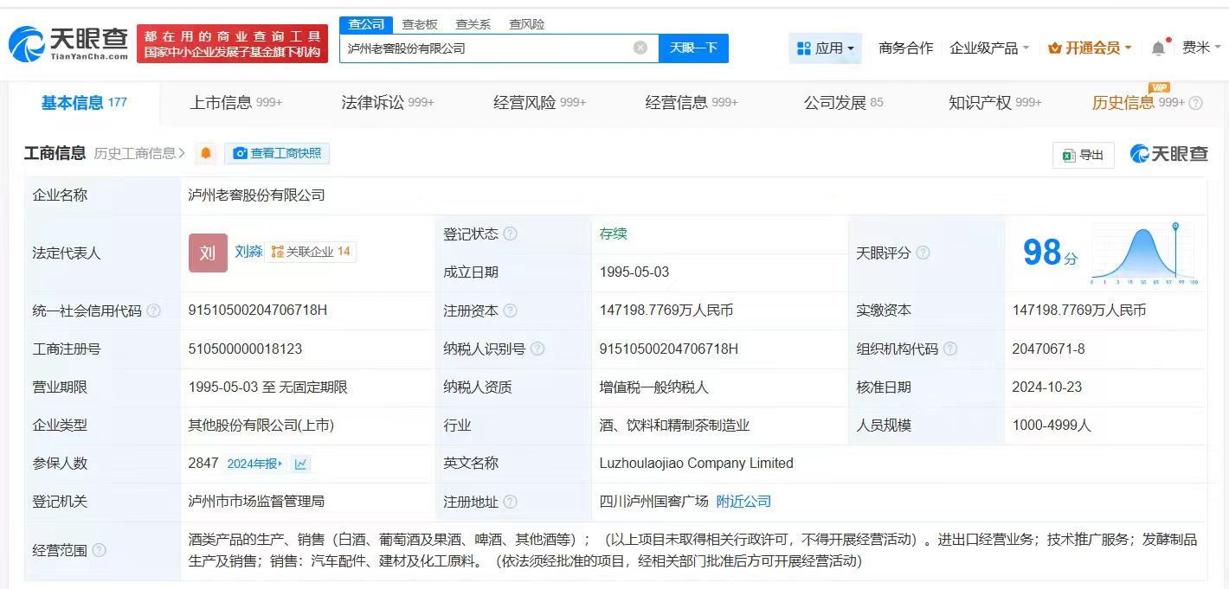The image size is (1229, 589).
Task: Open the 2024年报 selector
Action: click(x=254, y=464)
